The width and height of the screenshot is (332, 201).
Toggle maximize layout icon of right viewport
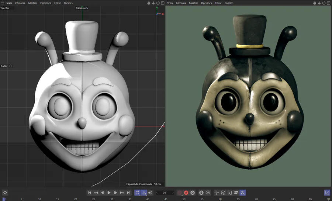coord(329,3)
